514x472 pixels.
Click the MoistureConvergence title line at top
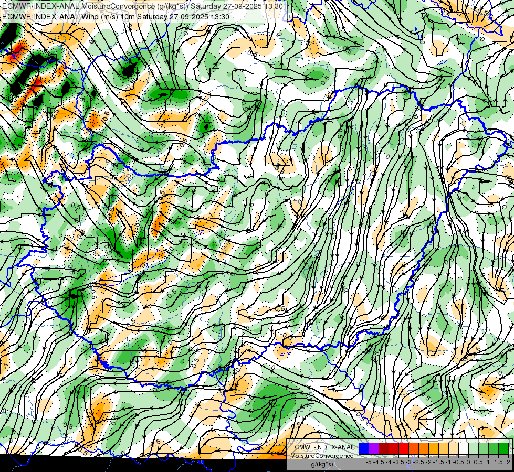pyautogui.click(x=143, y=6)
